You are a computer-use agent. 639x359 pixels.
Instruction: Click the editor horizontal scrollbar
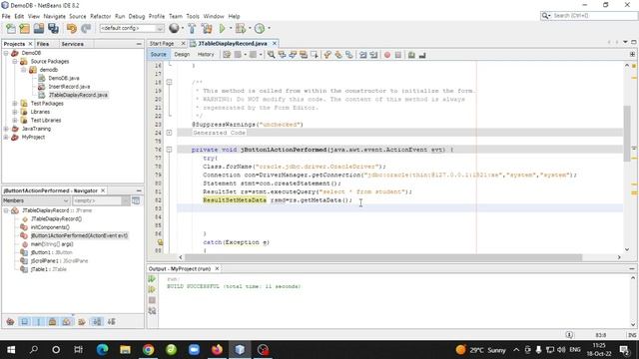point(383,257)
